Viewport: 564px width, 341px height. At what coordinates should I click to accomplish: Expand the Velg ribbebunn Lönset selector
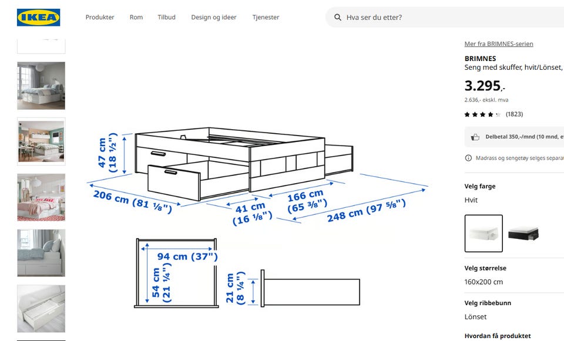coord(511,311)
